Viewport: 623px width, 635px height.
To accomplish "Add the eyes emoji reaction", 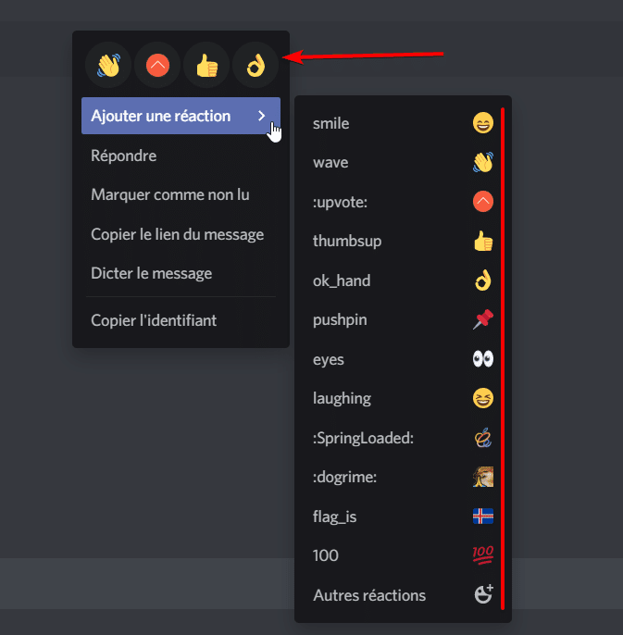I will click(x=403, y=359).
